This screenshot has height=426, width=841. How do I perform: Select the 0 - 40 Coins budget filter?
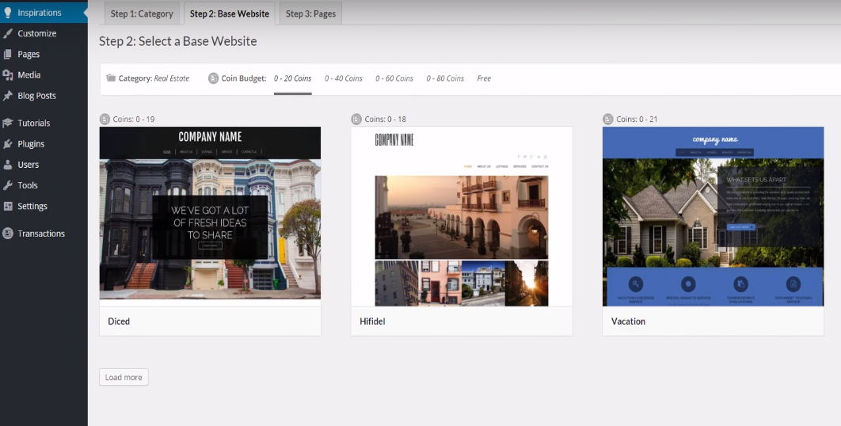click(343, 78)
